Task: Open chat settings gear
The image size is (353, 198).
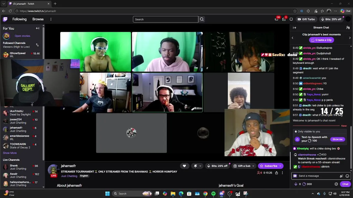Action: tap(336, 184)
